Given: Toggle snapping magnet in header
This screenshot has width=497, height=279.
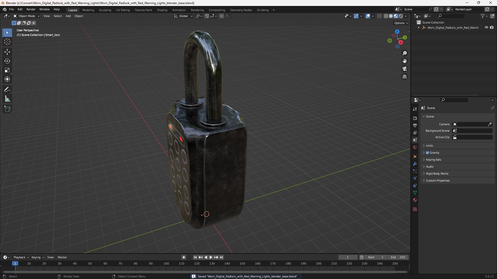Looking at the screenshot, I should click(207, 16).
